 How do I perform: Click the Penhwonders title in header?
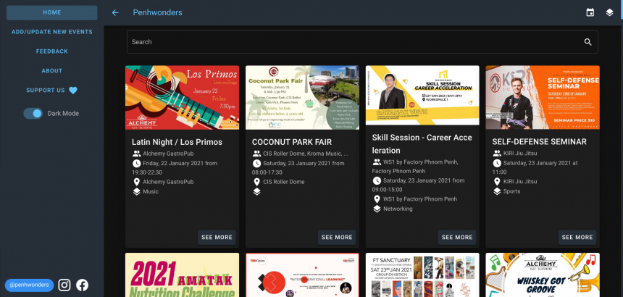(x=157, y=13)
